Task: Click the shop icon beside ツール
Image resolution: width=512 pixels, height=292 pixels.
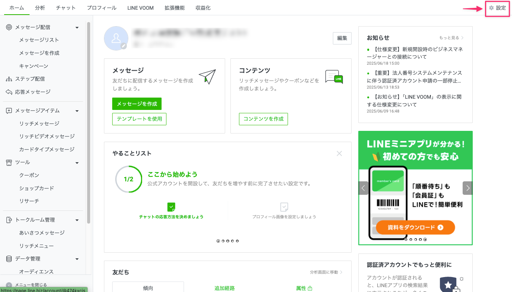Action: tap(9, 163)
